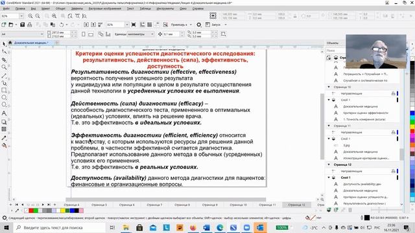Screen dimensions: 415x233
Task: Click the Import icon
Action: (x=86, y=25)
